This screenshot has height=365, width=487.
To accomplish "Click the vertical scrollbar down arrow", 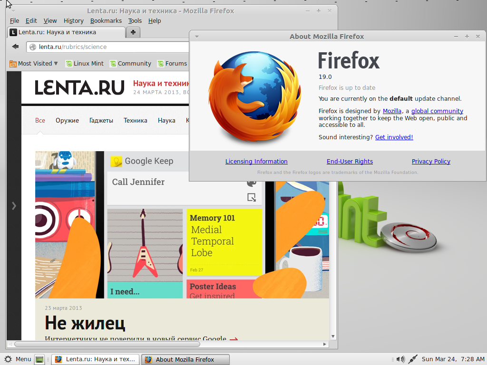I will [x=333, y=336].
